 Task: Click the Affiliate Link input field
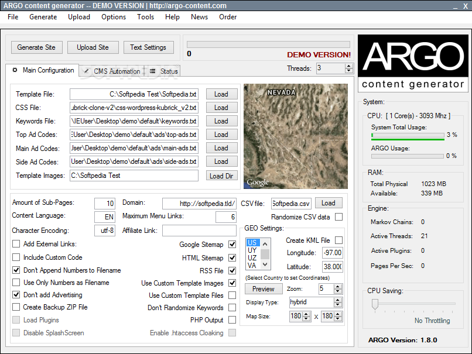[199, 231]
